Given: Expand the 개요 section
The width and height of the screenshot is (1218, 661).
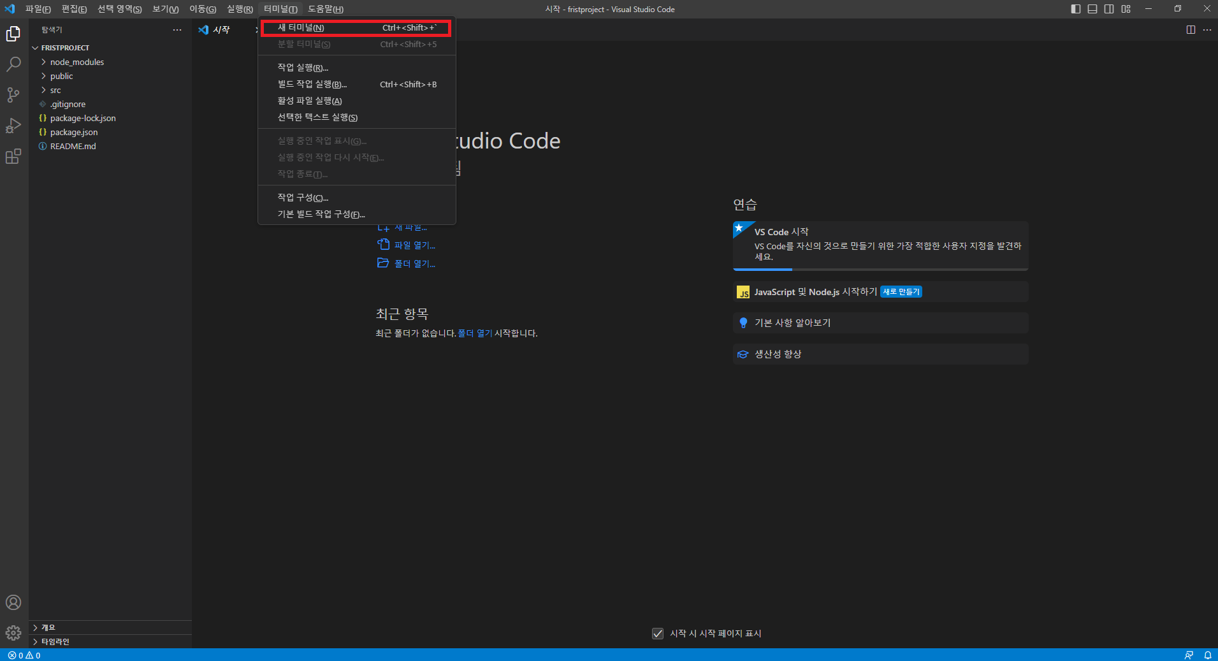Looking at the screenshot, I should click(110, 628).
